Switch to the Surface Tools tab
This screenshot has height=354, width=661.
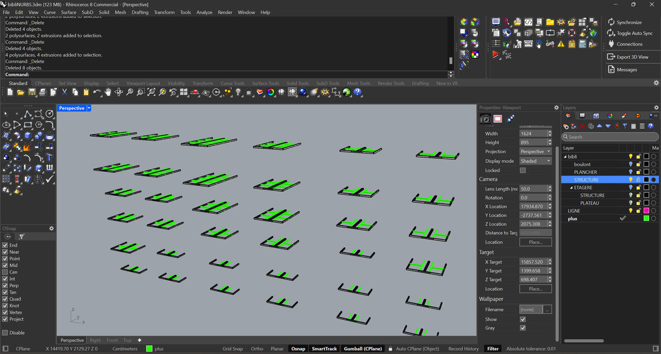(x=265, y=83)
